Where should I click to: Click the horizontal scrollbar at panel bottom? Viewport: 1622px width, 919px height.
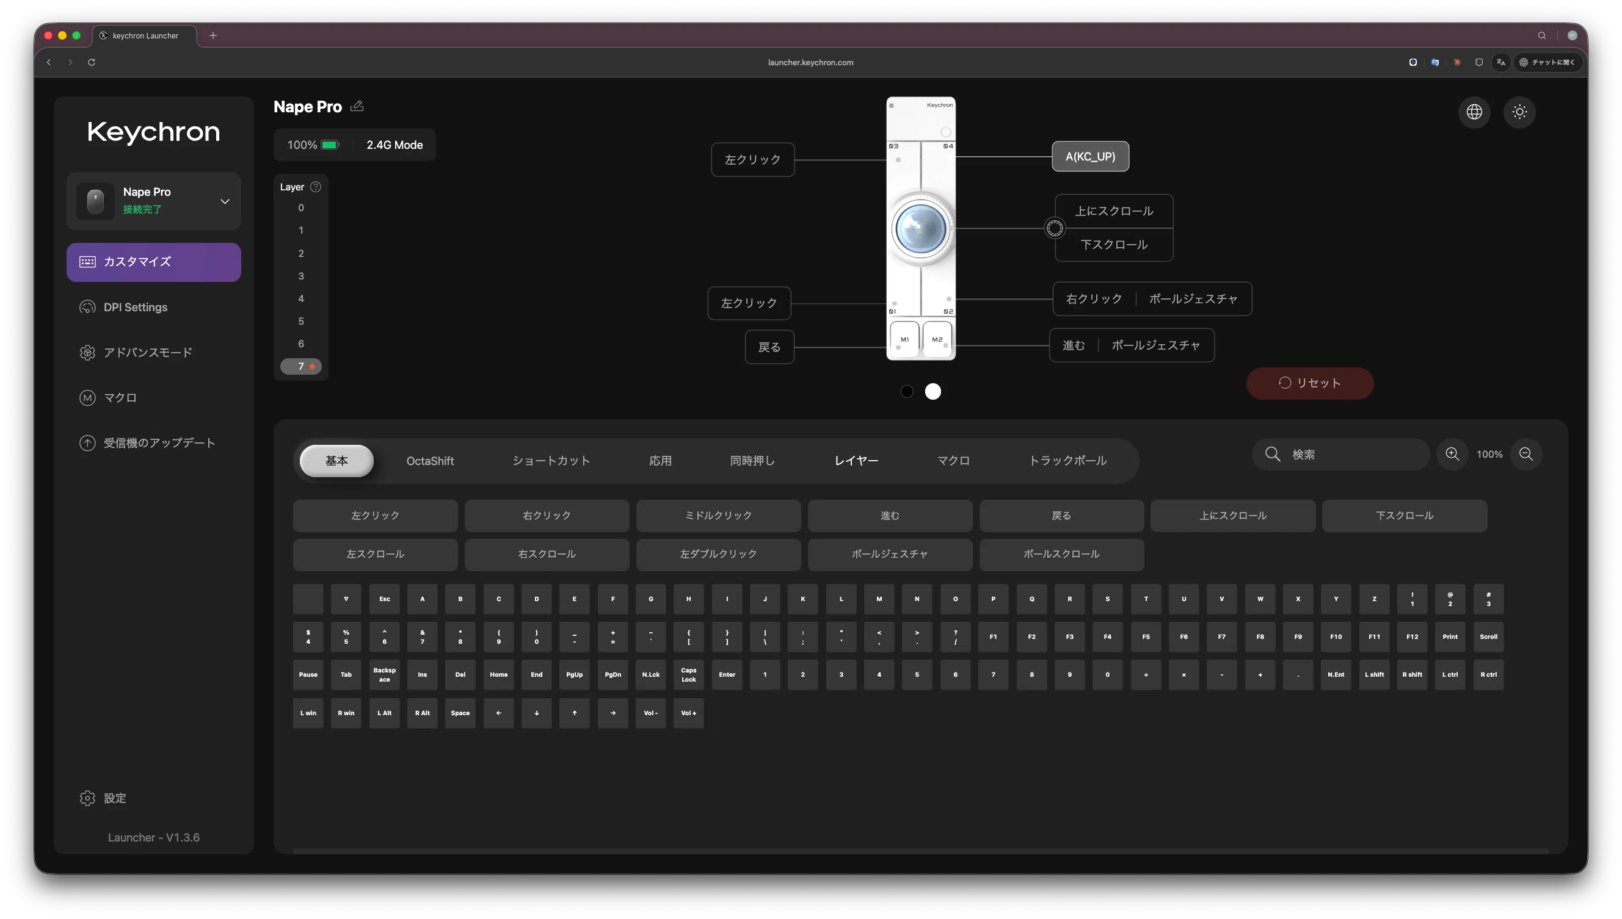(x=920, y=851)
